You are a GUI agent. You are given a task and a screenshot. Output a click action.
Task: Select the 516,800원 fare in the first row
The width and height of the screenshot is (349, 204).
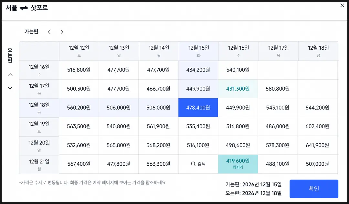pyautogui.click(x=79, y=70)
